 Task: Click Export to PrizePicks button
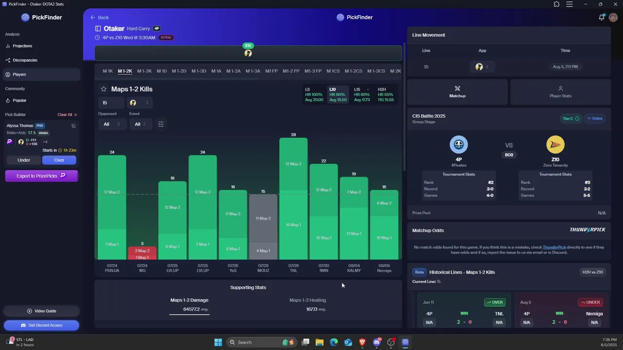(41, 176)
